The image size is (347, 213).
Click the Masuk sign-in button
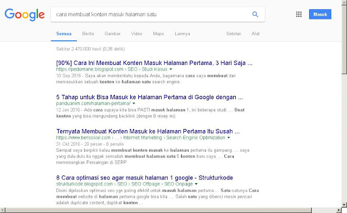pos(320,15)
